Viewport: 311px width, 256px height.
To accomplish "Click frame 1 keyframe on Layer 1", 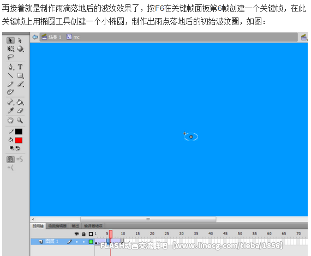I will coord(96,242).
